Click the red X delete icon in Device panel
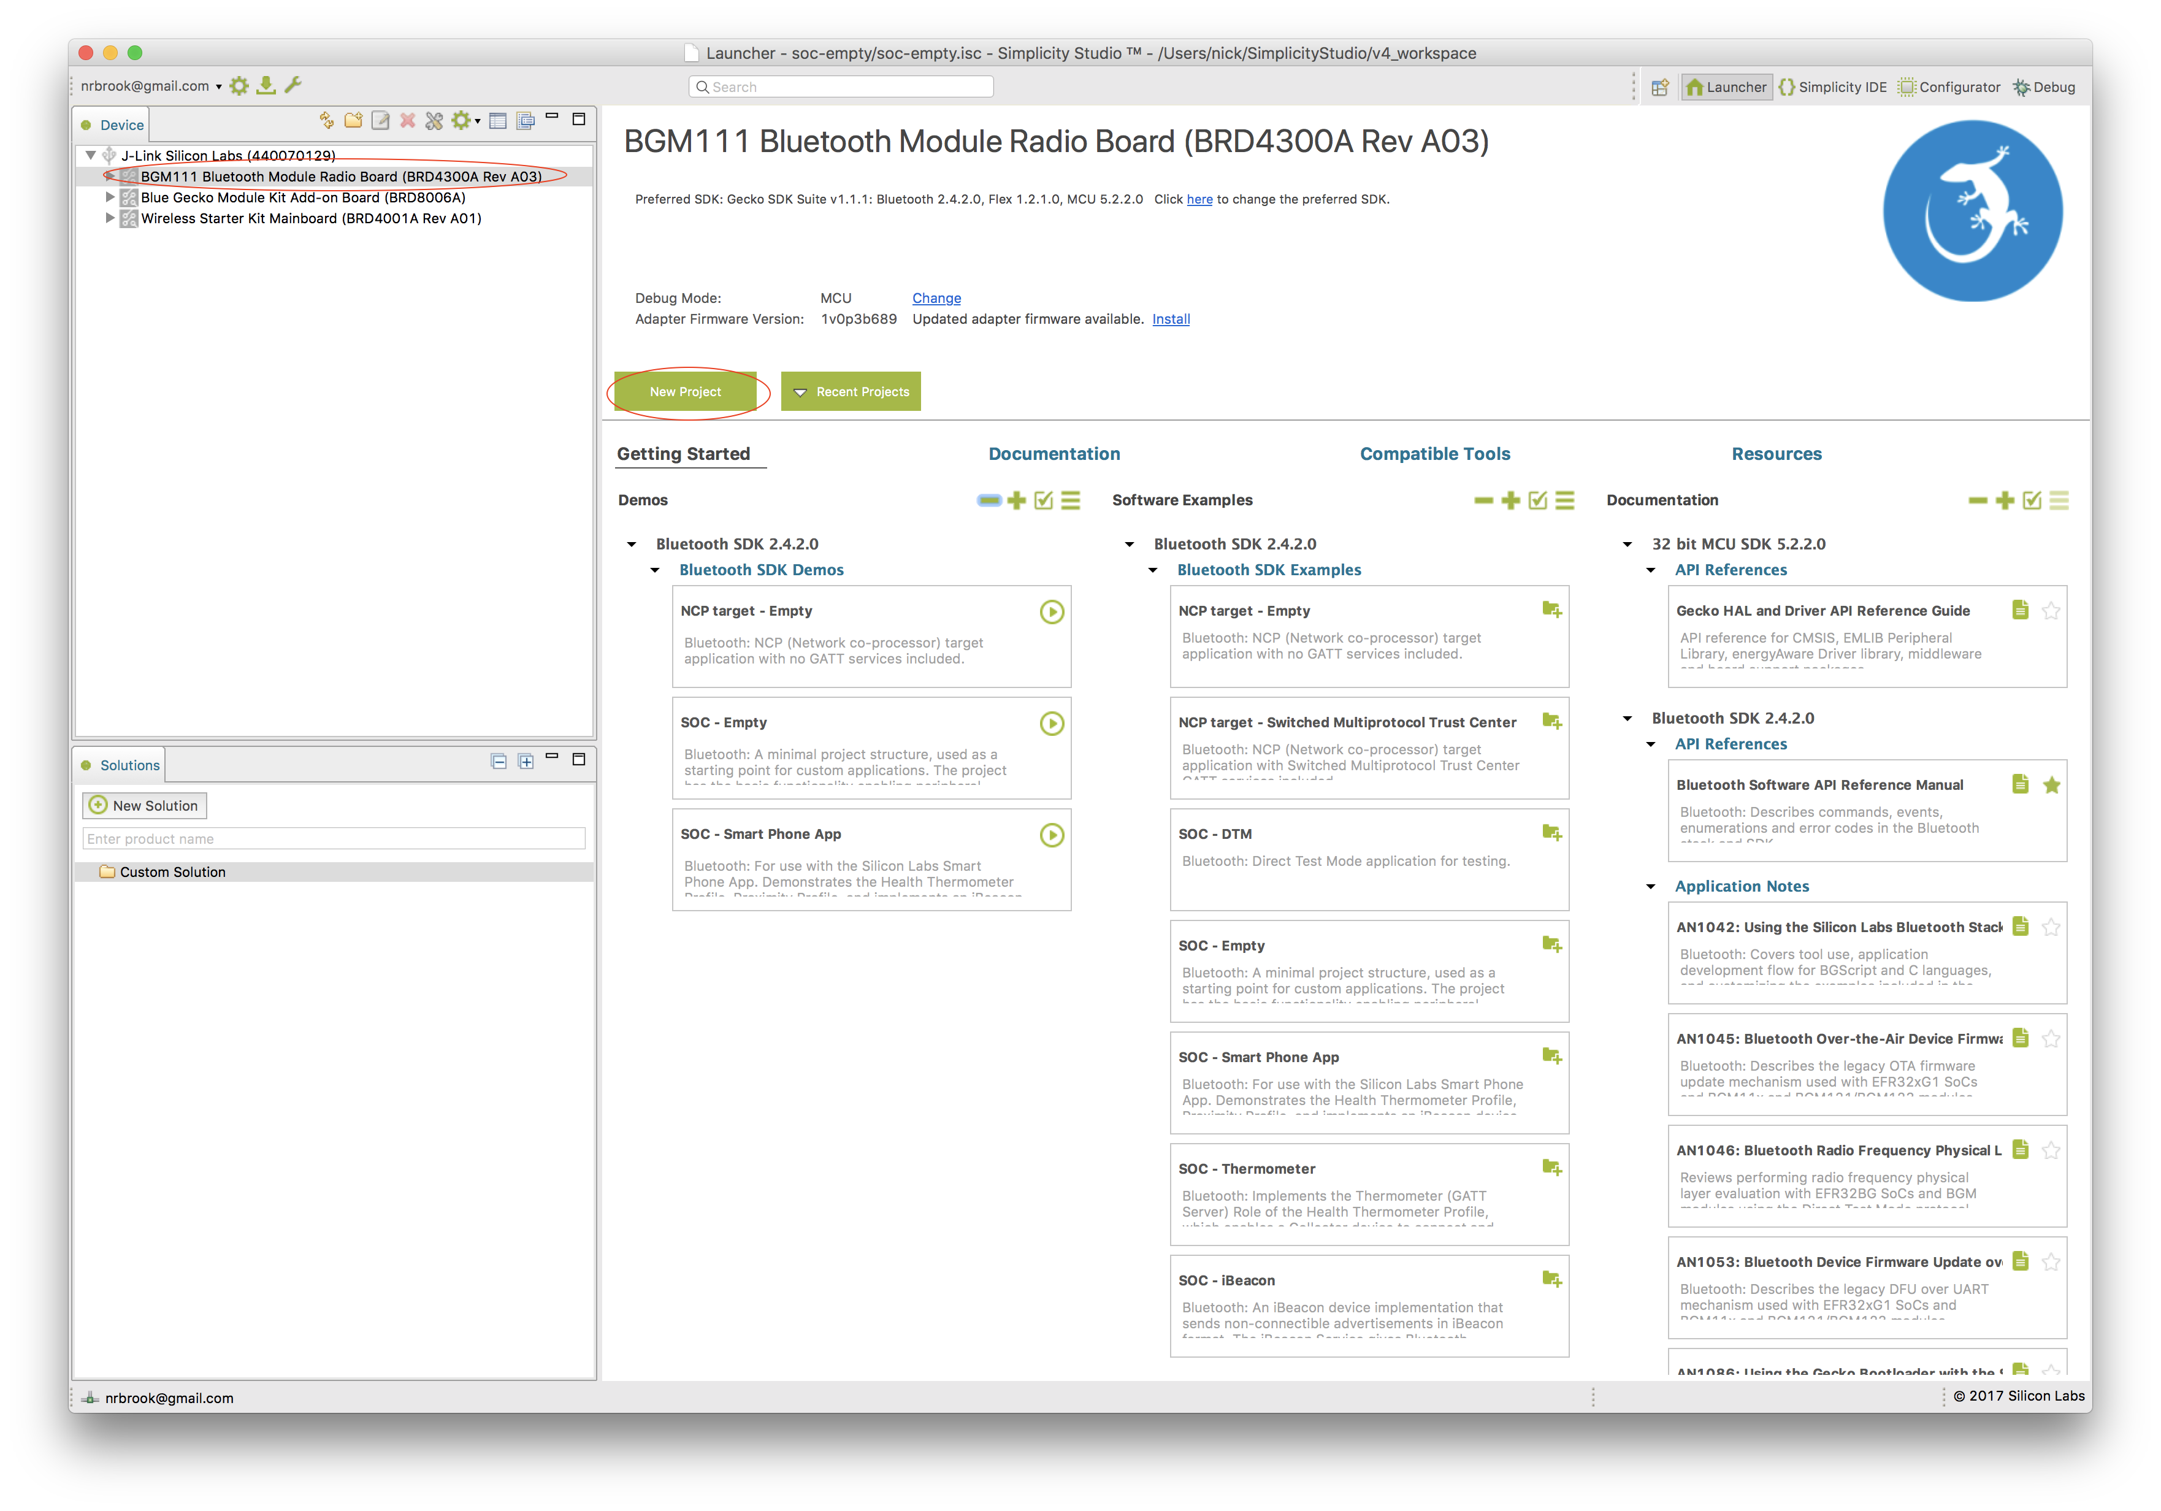Screen dimensions: 2161x1511 408,121
